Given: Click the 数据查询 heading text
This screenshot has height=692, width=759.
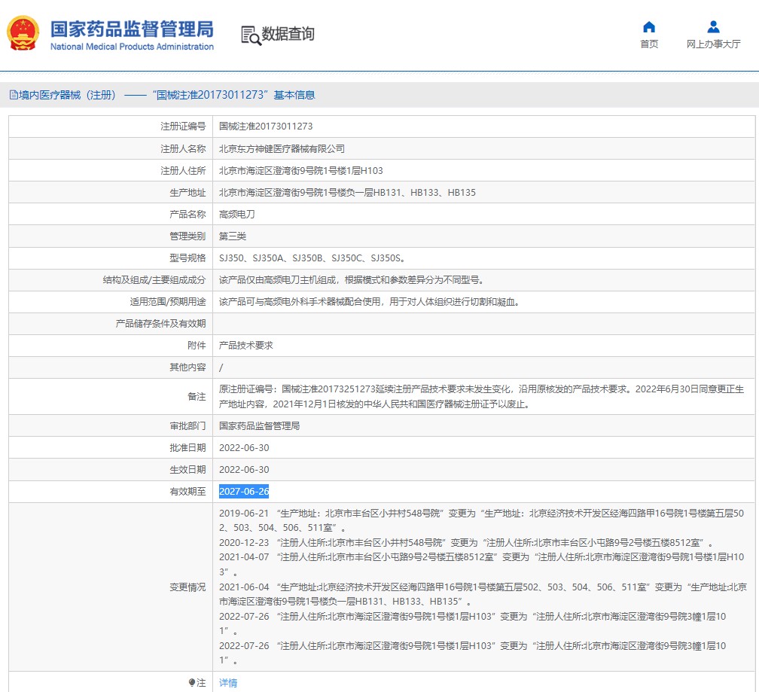Looking at the screenshot, I should pyautogui.click(x=288, y=34).
